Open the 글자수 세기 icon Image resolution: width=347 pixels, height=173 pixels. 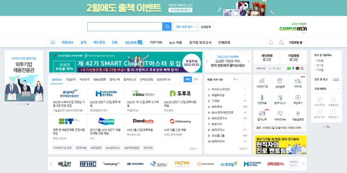pyautogui.click(x=319, y=112)
